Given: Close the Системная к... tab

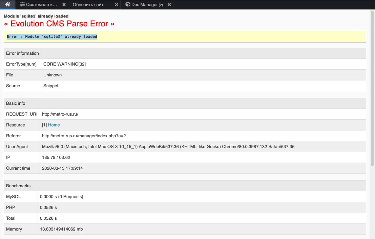Looking at the screenshot, I should tap(64, 4).
